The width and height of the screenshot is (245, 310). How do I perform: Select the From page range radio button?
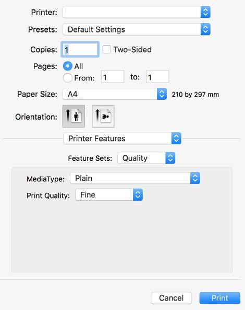coord(67,78)
